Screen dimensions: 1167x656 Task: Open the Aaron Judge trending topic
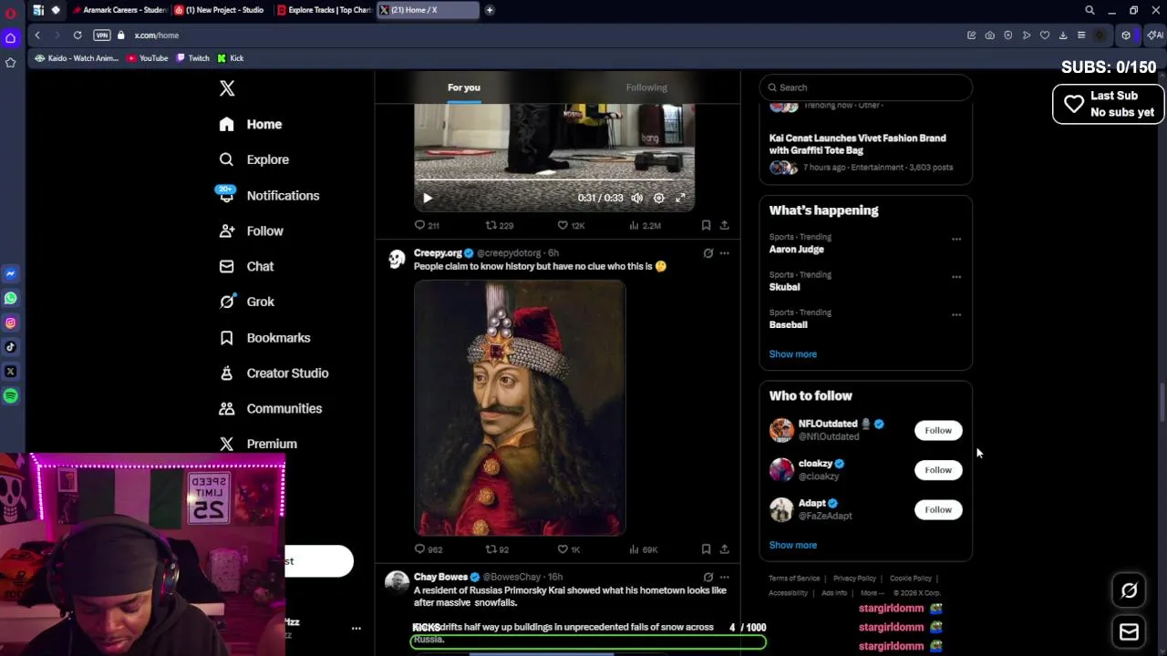pos(797,249)
